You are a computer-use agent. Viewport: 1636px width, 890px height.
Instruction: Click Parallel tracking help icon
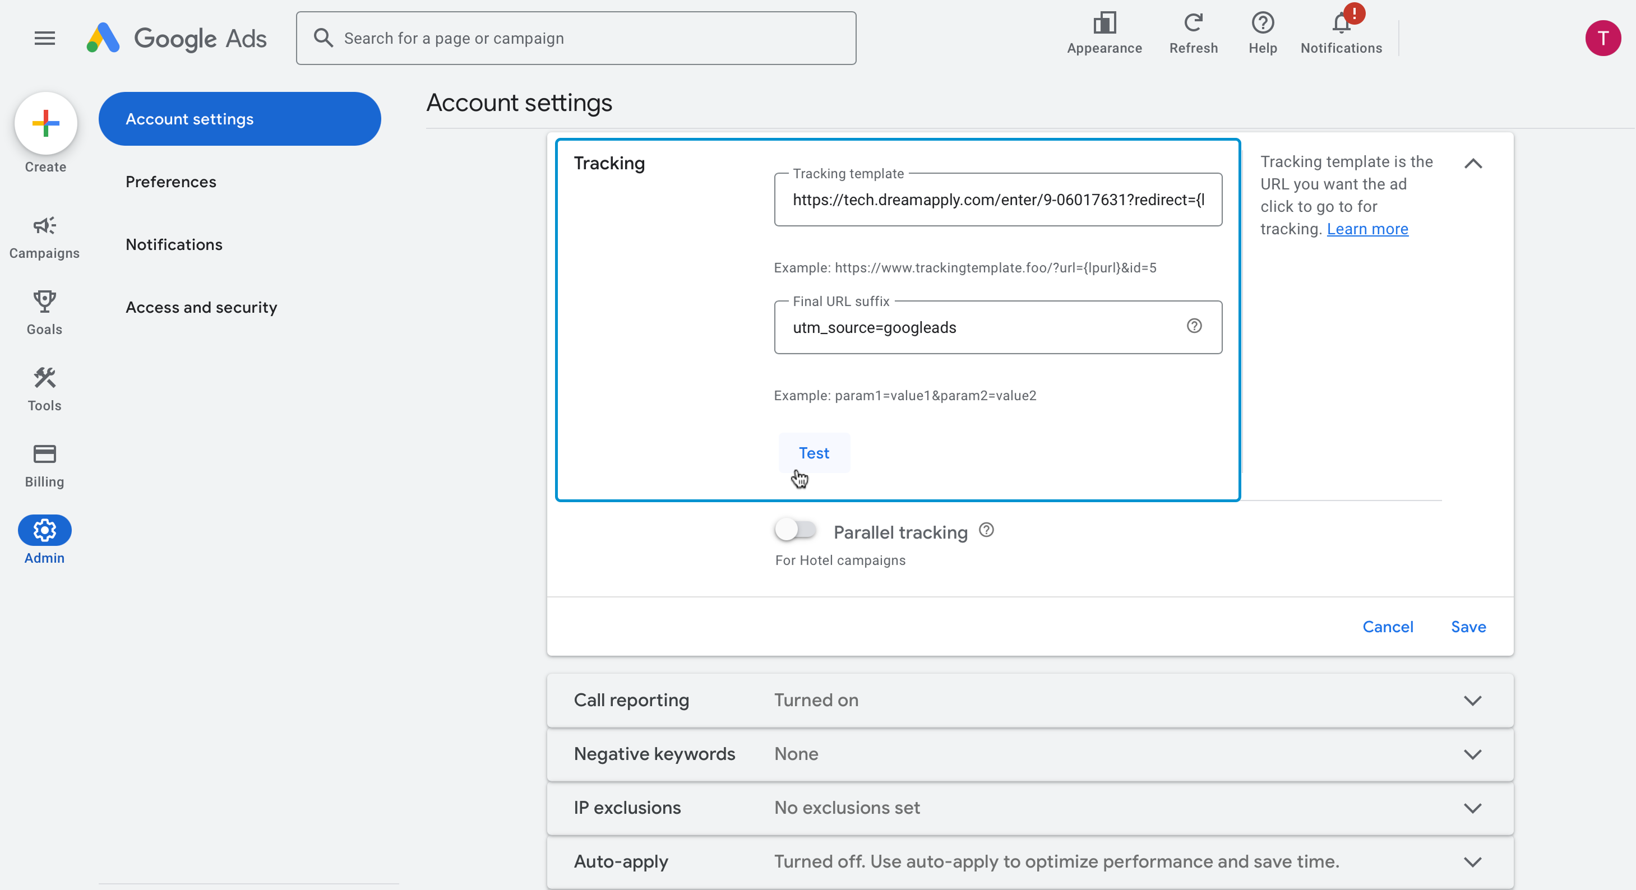(986, 530)
